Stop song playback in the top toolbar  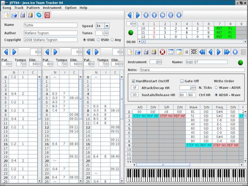(x=179, y=15)
